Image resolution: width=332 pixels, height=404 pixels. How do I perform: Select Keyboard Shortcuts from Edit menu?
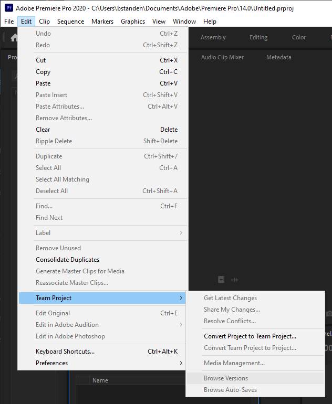(x=65, y=352)
